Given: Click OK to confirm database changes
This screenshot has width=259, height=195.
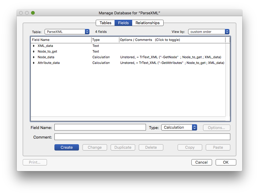Looking at the screenshot, I should [x=226, y=162].
